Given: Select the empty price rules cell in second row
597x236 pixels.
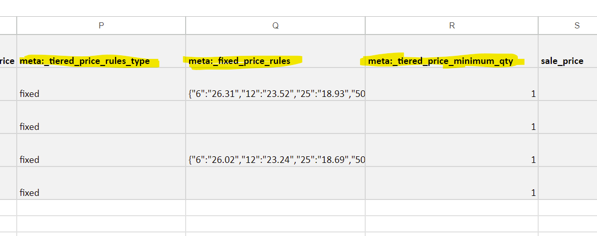Looking at the screenshot, I should pos(275,117).
